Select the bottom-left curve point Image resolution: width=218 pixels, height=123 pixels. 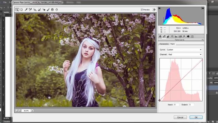pyautogui.click(x=160, y=100)
